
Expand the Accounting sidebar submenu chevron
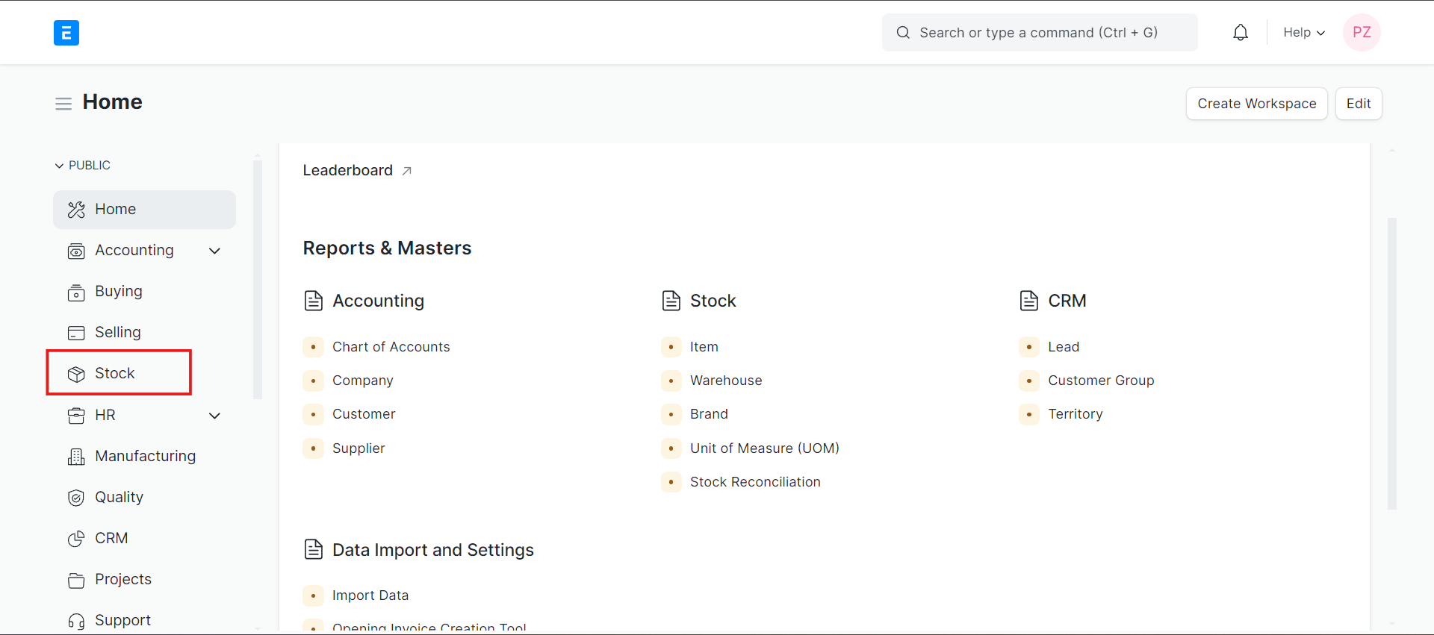215,251
